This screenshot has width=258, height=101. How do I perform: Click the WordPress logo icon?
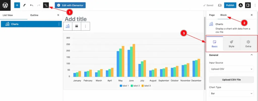point(5,5)
